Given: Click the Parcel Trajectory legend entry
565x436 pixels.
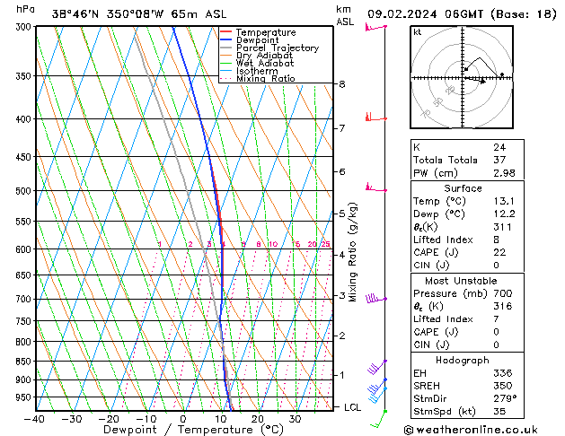Looking at the screenshot, I should 278,48.
